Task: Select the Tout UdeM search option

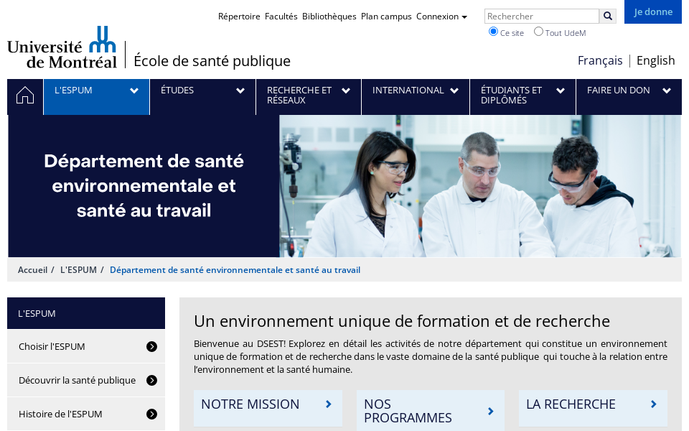Action: 539,32
